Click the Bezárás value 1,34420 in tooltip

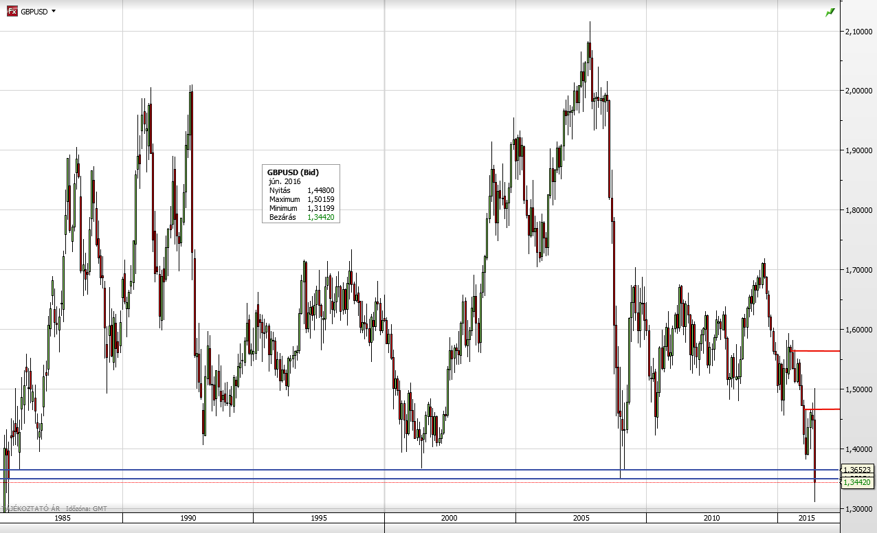tap(320, 217)
